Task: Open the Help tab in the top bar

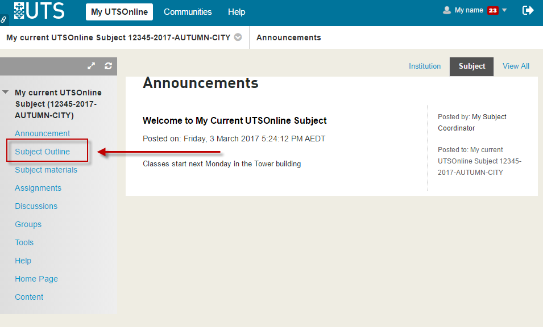Action: tap(237, 12)
